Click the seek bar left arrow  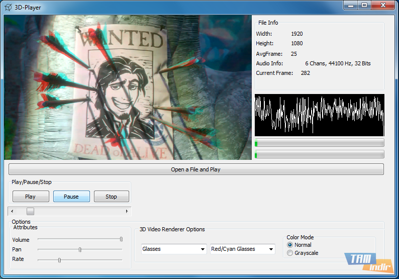click(12, 211)
